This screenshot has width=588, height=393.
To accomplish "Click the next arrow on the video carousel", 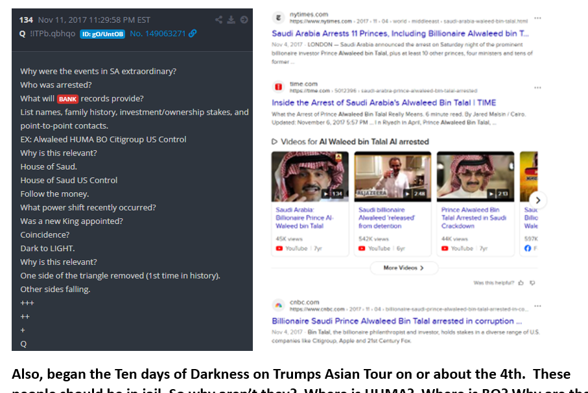I will pos(537,201).
